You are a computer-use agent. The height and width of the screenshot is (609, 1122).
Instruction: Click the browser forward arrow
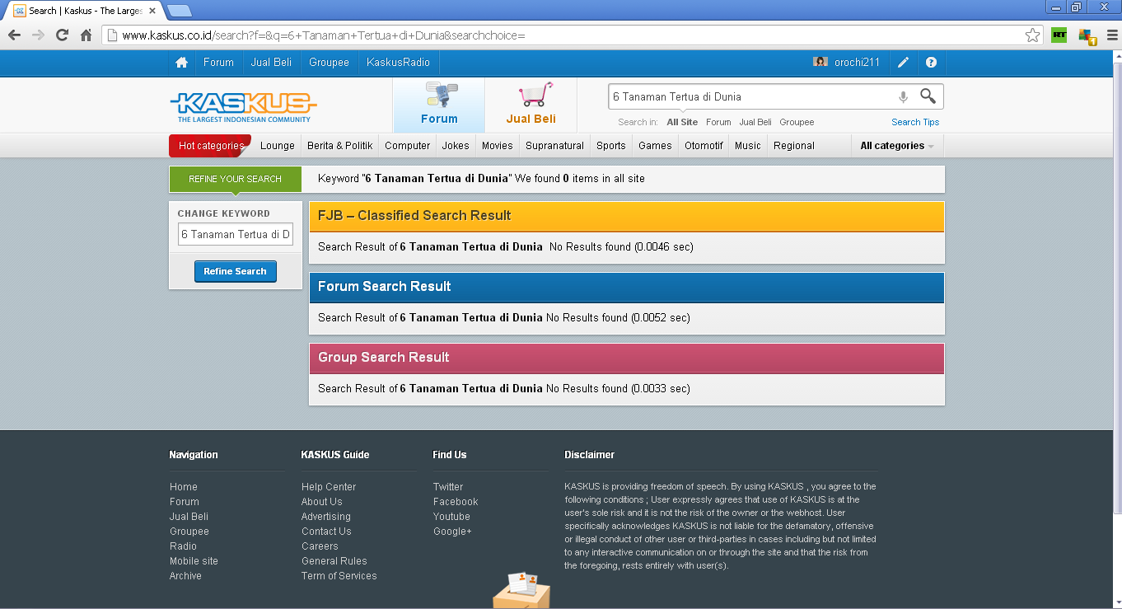[x=38, y=35]
